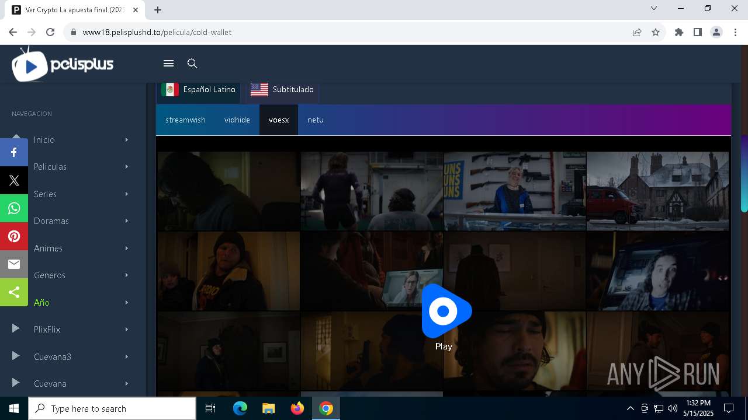Screen dimensions: 748x420
Task: Open the PlixFlix menu item
Action: click(x=47, y=330)
